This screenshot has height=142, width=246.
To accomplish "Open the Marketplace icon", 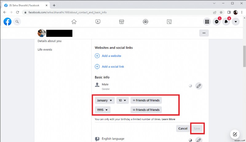I will [121, 21].
